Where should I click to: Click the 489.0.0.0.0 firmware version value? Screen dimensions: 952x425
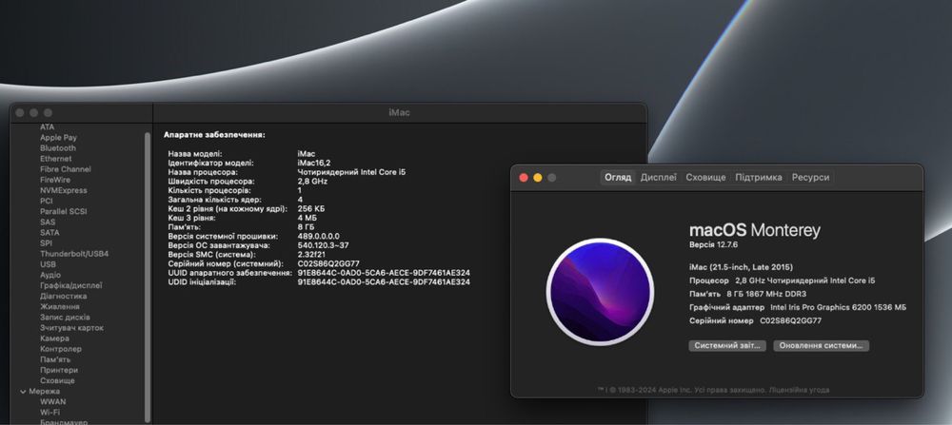(x=319, y=237)
